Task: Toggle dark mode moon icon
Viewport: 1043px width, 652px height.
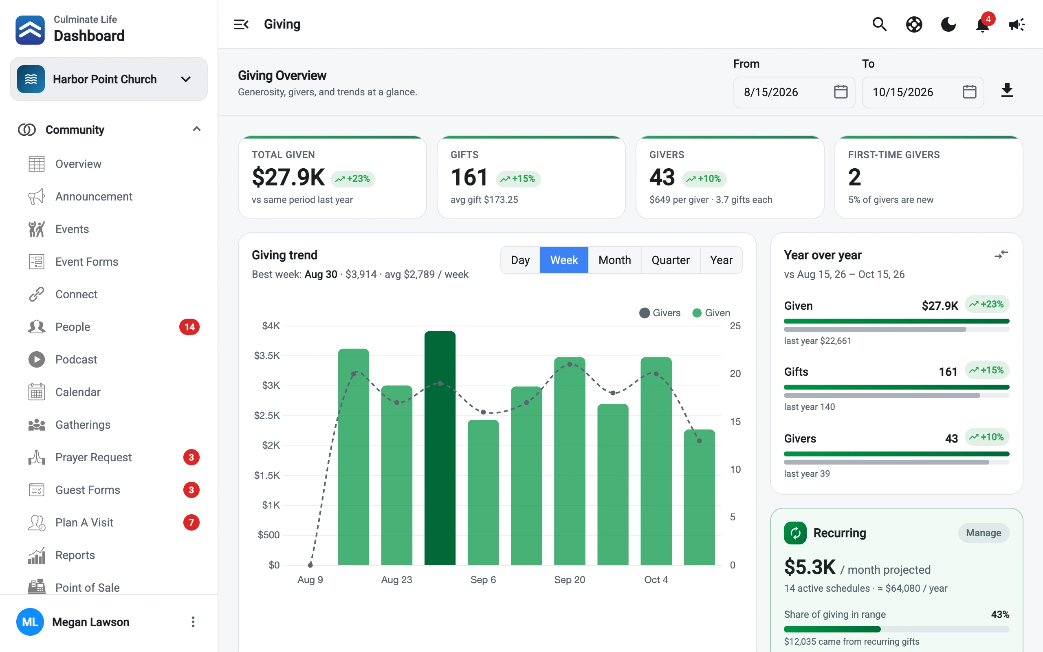Action: pyautogui.click(x=948, y=24)
